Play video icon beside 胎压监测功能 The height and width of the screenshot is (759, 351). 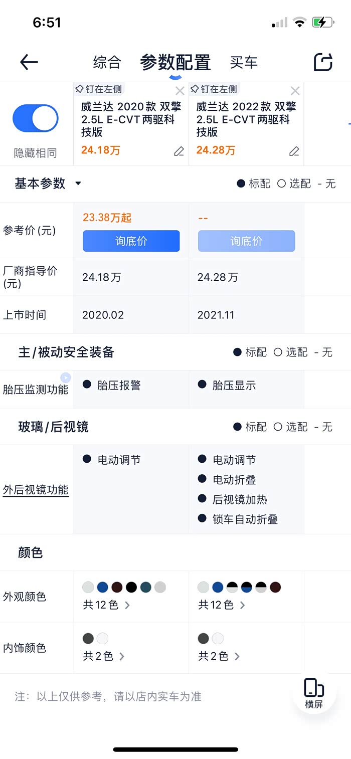66,377
